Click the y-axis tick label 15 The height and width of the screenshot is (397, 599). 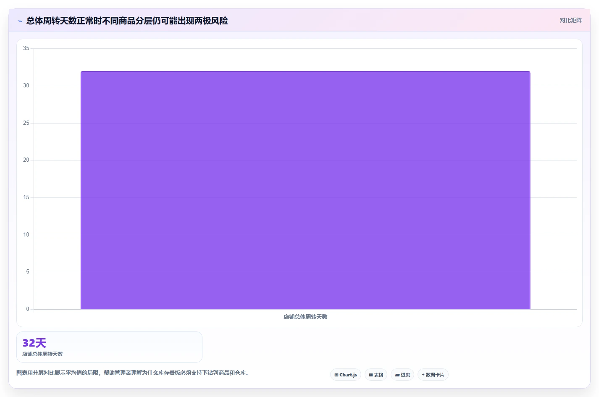(26, 197)
